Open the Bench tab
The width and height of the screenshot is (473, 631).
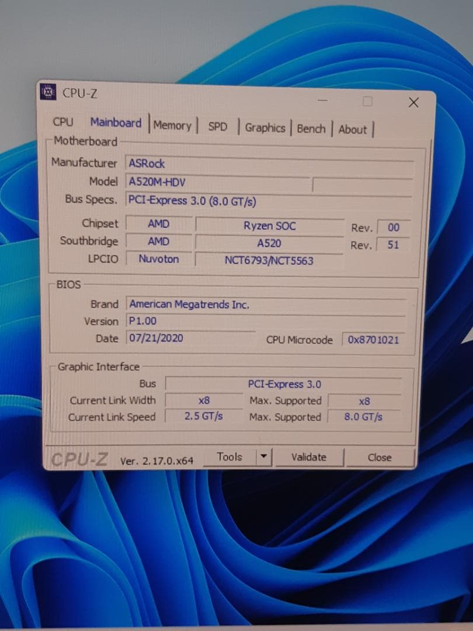point(311,128)
